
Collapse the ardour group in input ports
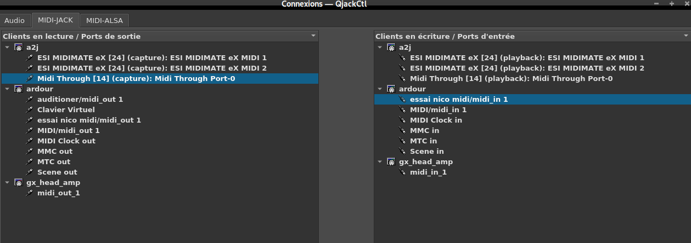[x=379, y=89]
